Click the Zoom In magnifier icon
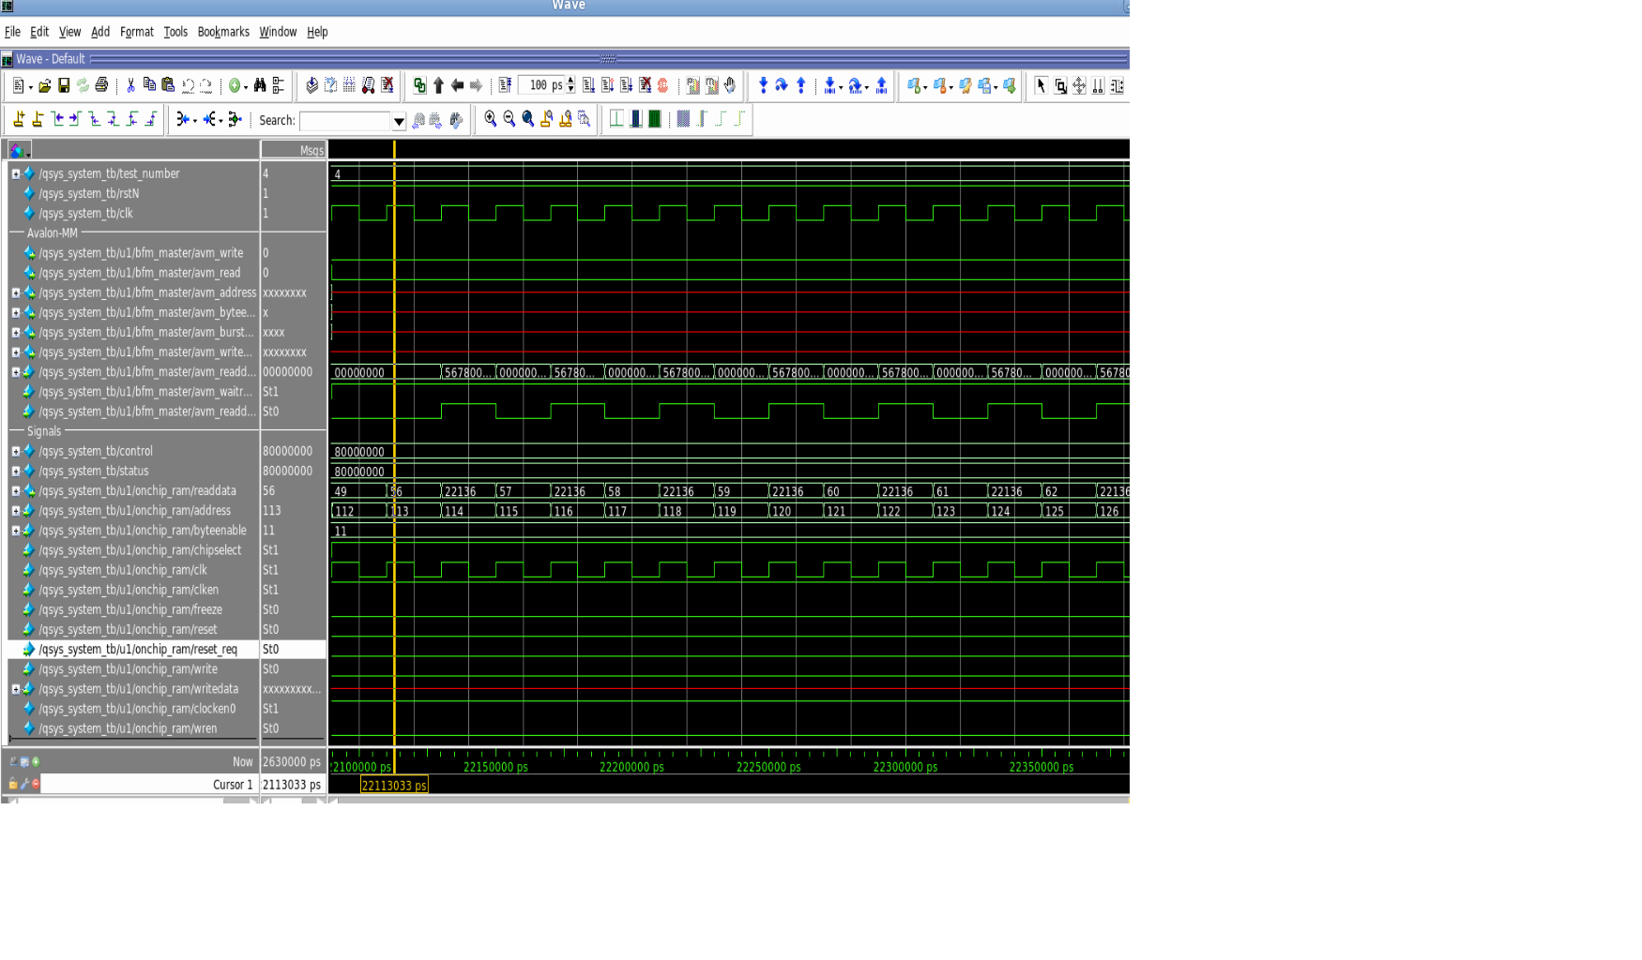Viewport: 1642px width, 960px height. click(490, 119)
